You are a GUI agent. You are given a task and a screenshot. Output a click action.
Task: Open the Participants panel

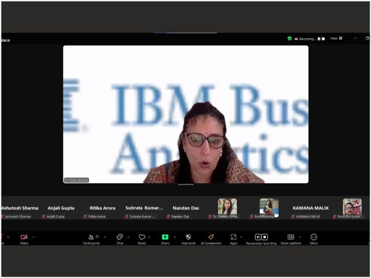click(91, 237)
